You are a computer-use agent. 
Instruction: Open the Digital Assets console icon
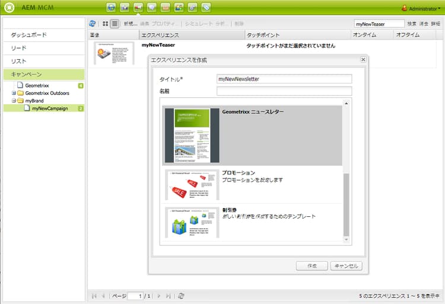pos(125,7)
